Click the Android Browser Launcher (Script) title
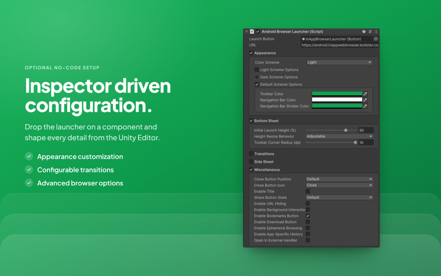Screen dimensions: 441x276 [292, 32]
